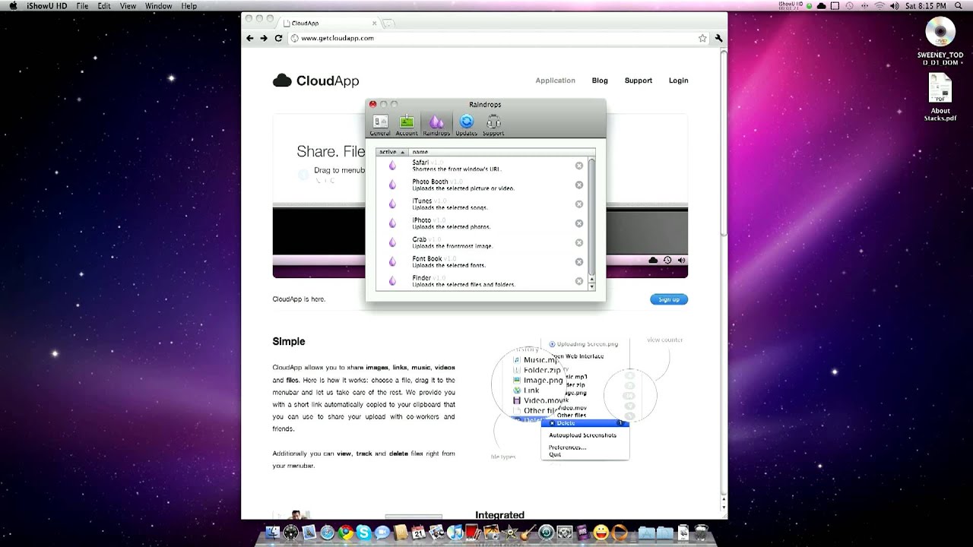Launch Skype from the Dock
This screenshot has width=973, height=547.
(x=364, y=533)
